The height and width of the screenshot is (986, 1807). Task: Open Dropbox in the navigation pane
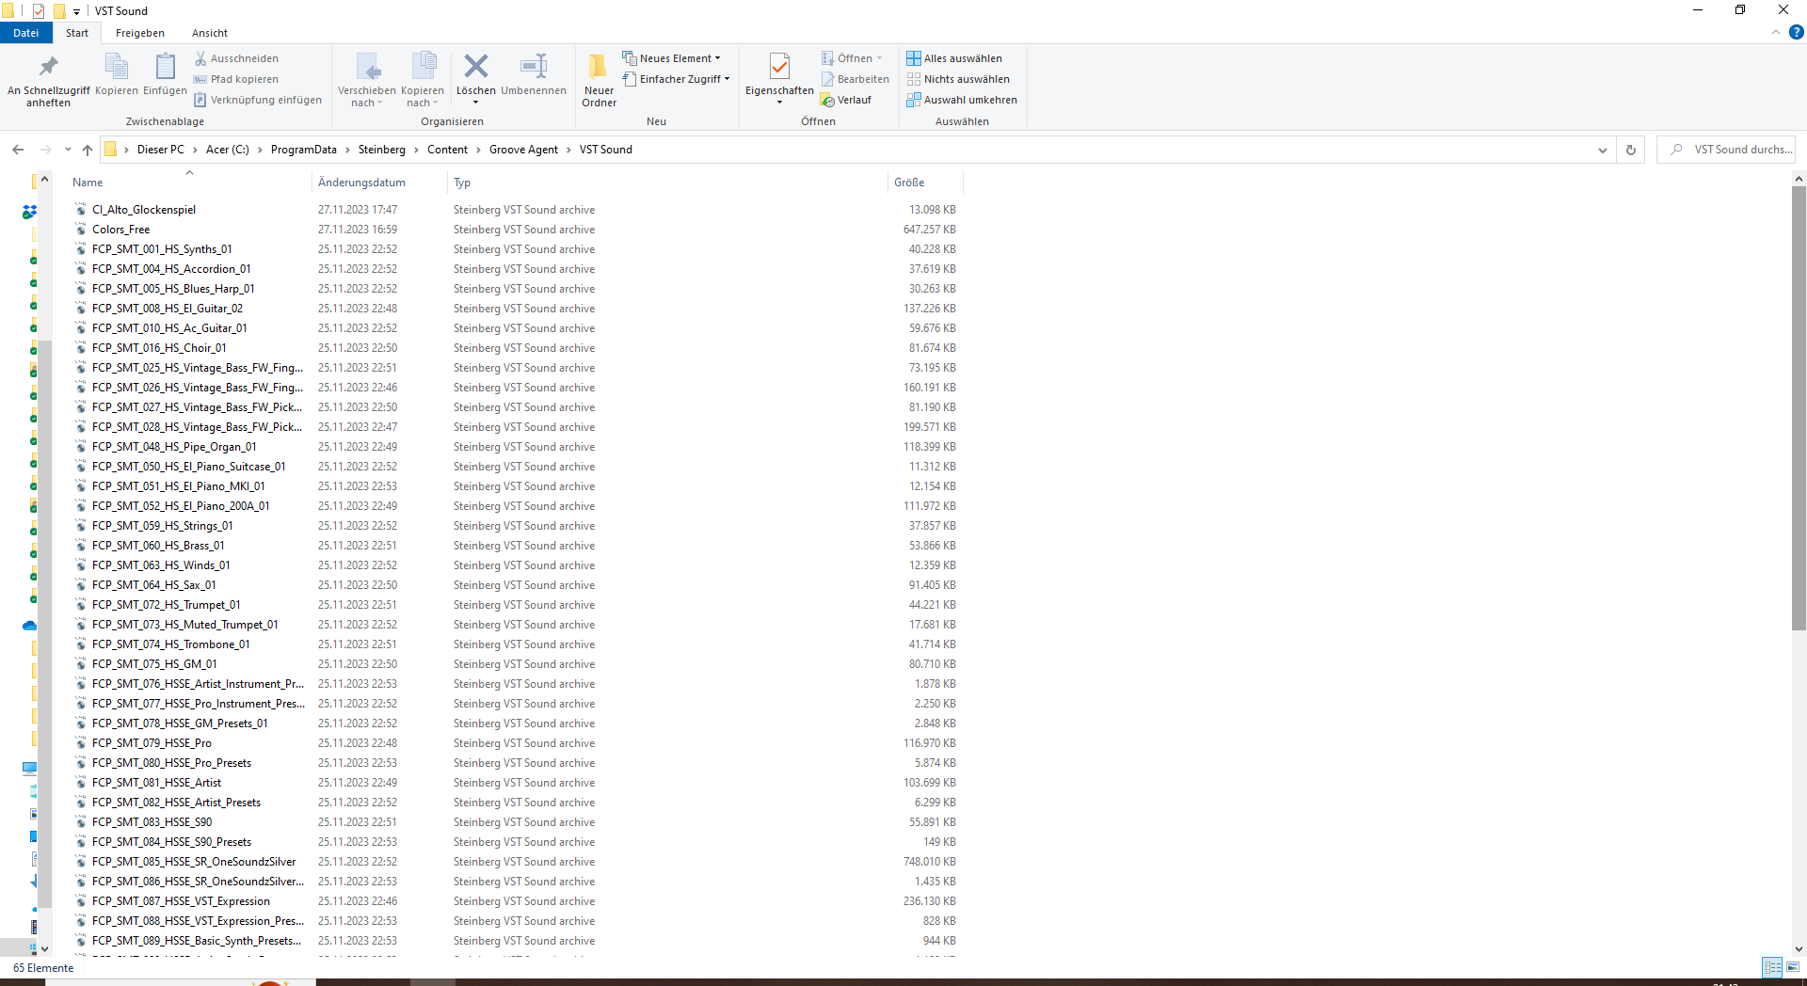pyautogui.click(x=29, y=213)
